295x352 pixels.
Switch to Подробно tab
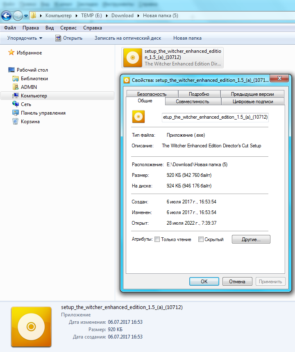199,94
